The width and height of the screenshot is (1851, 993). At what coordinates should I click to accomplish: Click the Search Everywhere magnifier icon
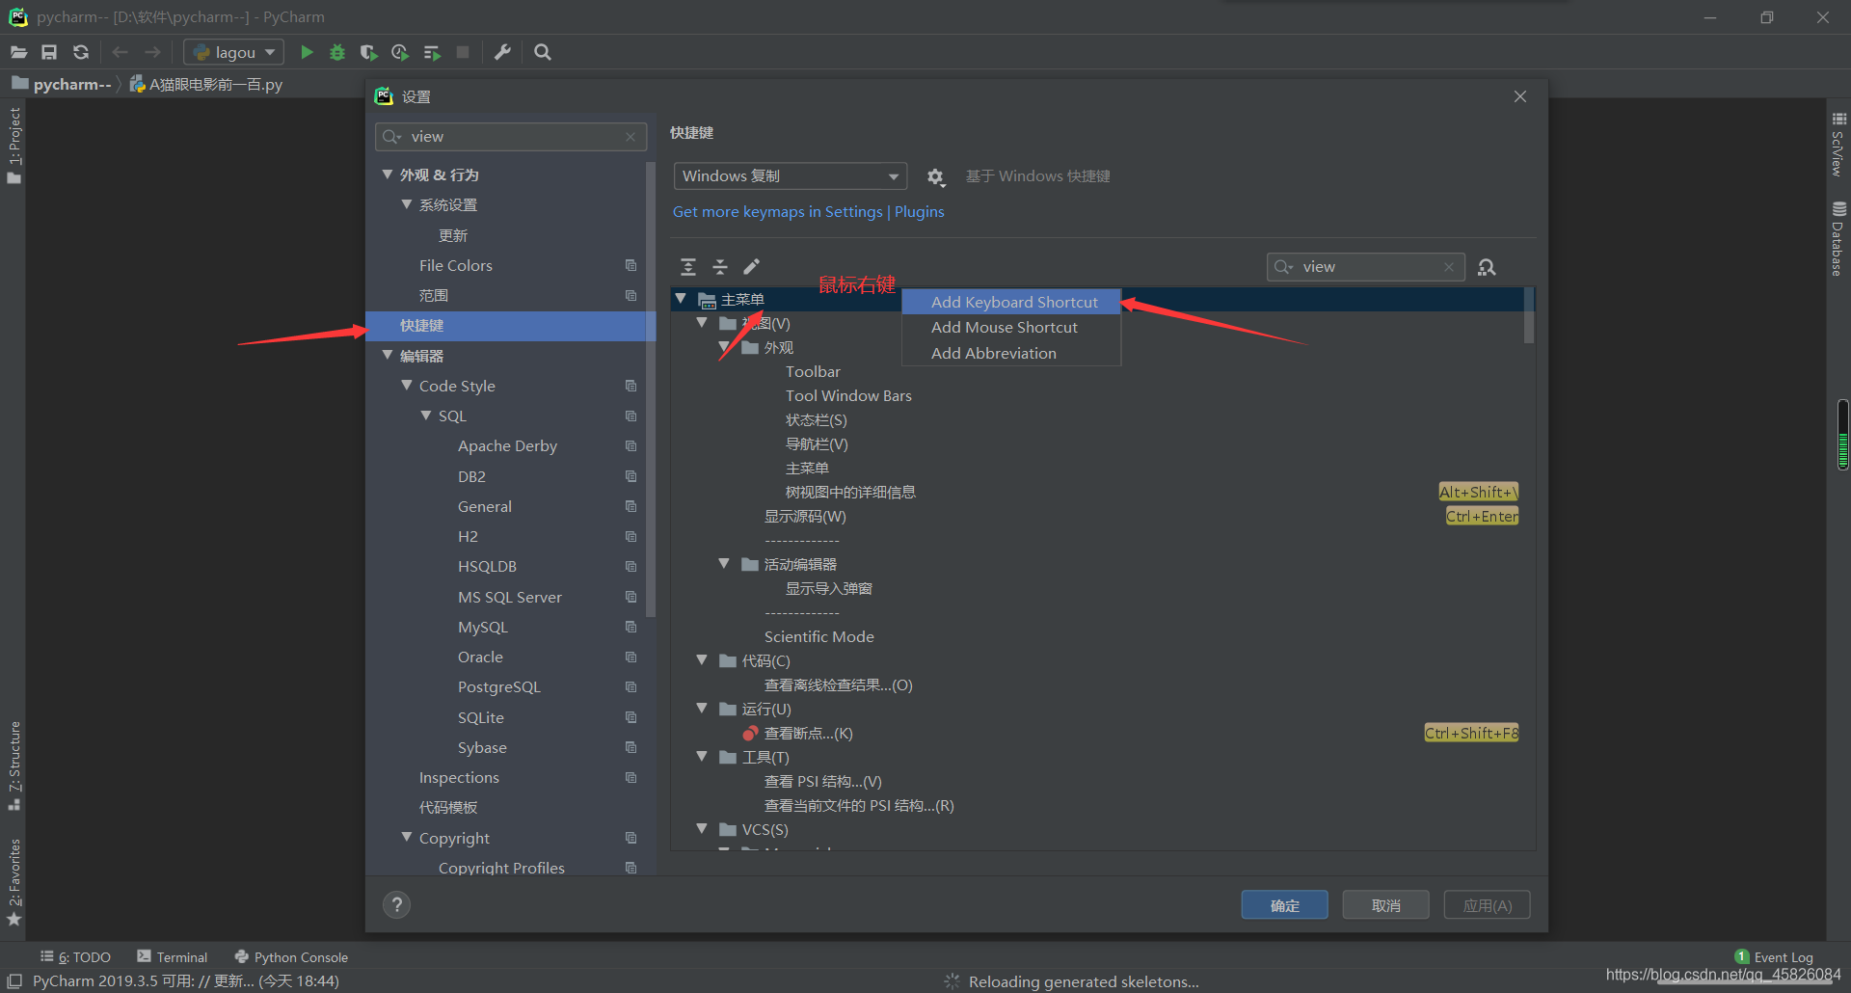click(543, 52)
